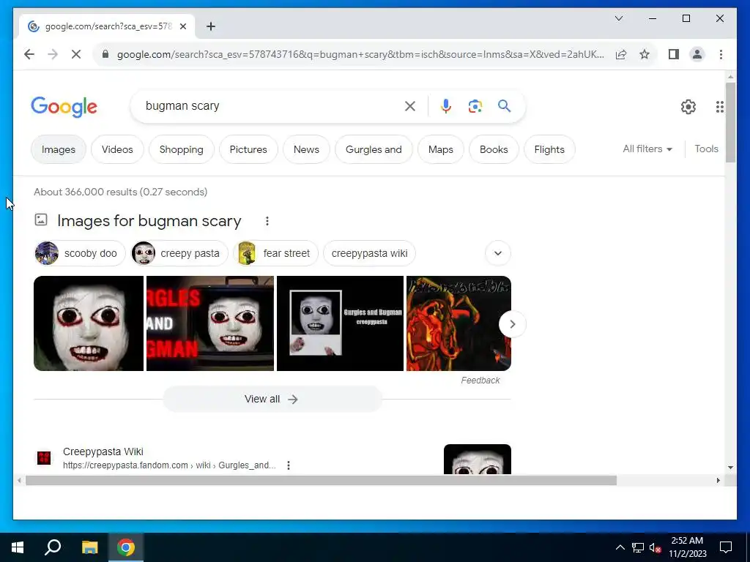Select the scooby doo suggestion chip
Image resolution: width=750 pixels, height=562 pixels.
80,253
